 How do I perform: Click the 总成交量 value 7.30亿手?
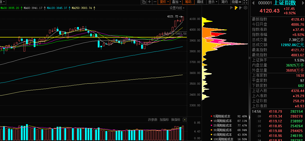(x=296, y=40)
